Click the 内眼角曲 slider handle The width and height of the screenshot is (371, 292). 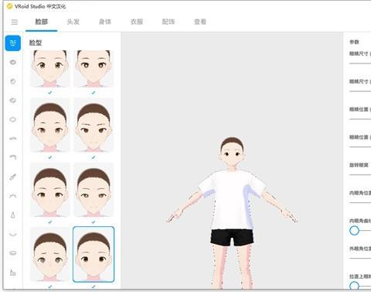click(354, 230)
